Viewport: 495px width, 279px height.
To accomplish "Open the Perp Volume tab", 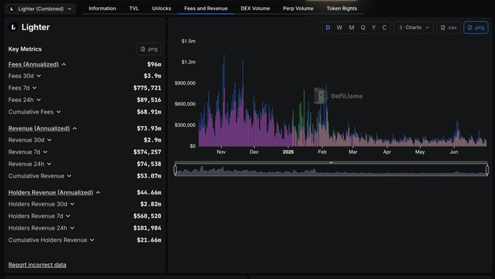I will tap(298, 9).
